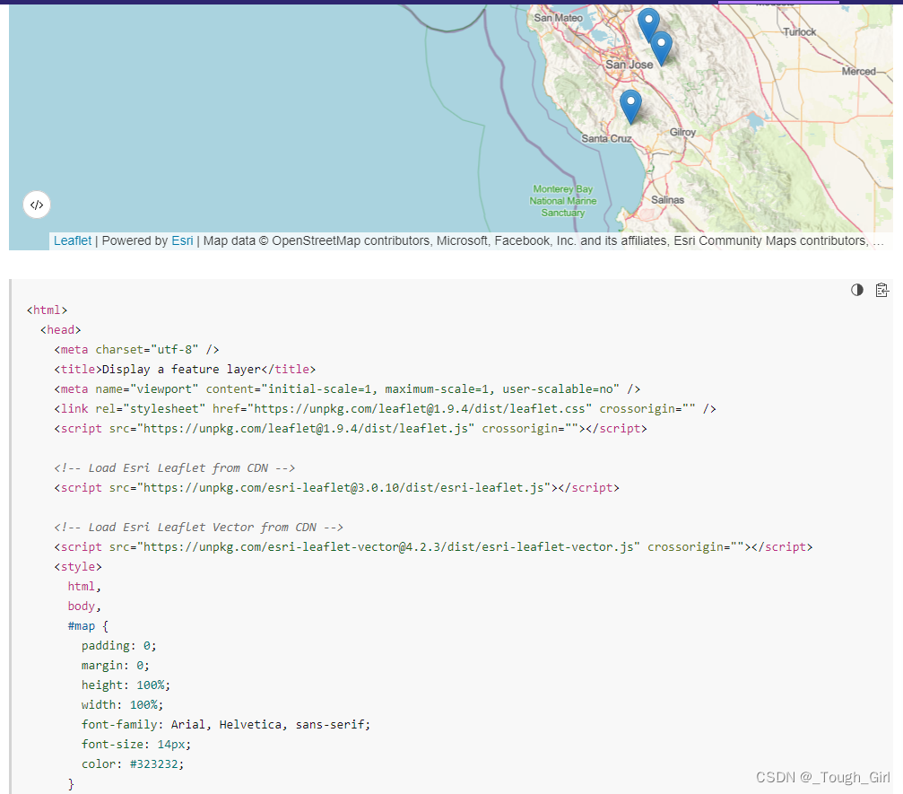Image resolution: width=903 pixels, height=794 pixels.
Task: Click the 'width: 100%;' line
Action: click(x=122, y=704)
